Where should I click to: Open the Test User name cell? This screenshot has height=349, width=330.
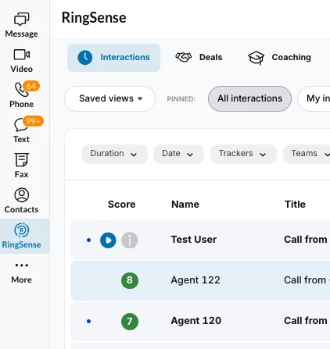(x=194, y=240)
